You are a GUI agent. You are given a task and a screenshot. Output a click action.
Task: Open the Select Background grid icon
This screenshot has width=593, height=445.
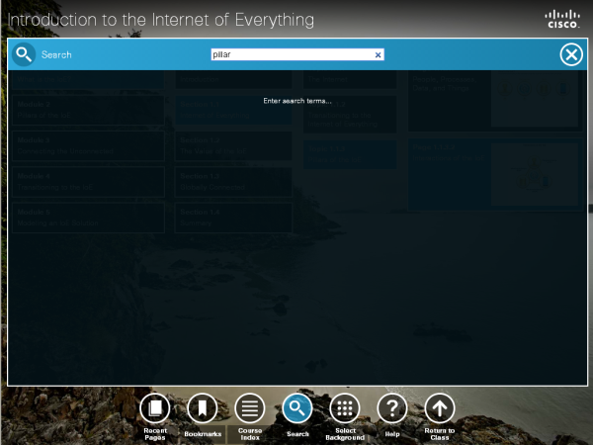[x=344, y=407]
